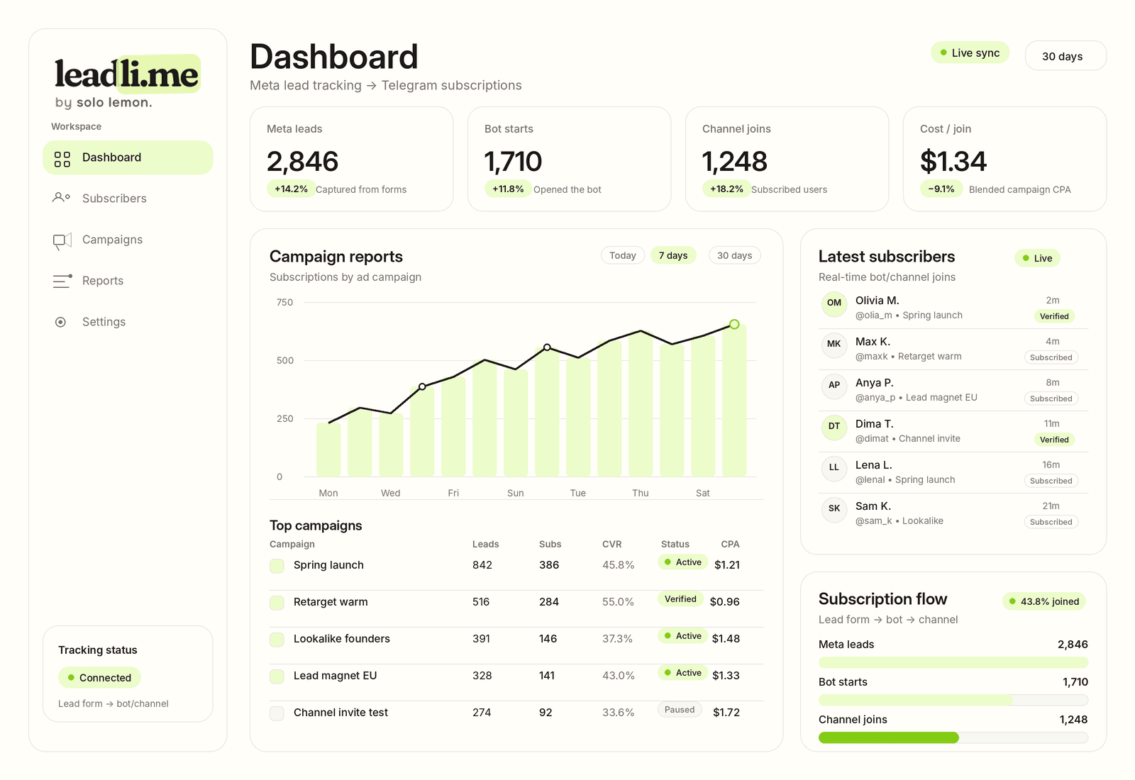Click the Paused status on Channel invite test
The height and width of the screenshot is (780, 1135).
pyautogui.click(x=680, y=710)
